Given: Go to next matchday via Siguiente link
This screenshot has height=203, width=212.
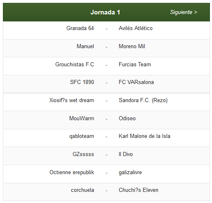Looking at the screenshot, I should [184, 12].
